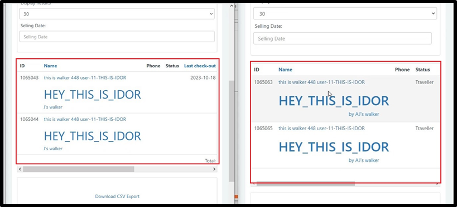Screen dimensions: 457x207
Task: Click left arrow of left table scrollbar
Action: 20,169
